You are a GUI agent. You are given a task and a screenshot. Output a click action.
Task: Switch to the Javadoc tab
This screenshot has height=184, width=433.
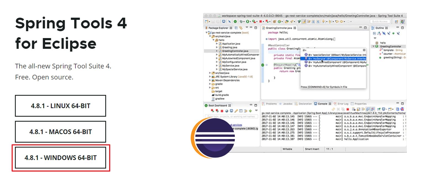(x=286, y=104)
